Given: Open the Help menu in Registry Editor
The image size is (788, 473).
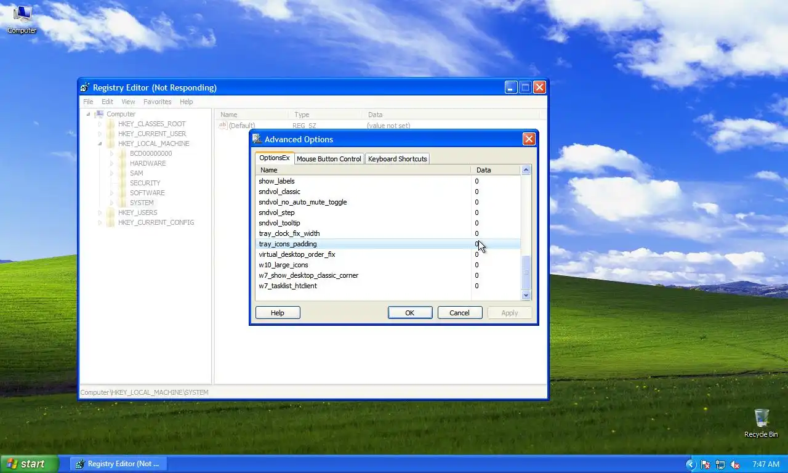Looking at the screenshot, I should click(187, 102).
